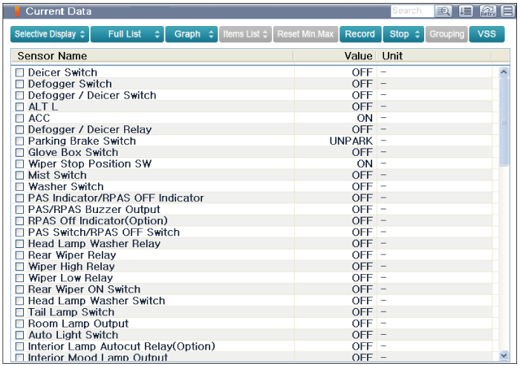The width and height of the screenshot is (520, 366).
Task: Open the Graph dropdown
Action: tap(192, 34)
